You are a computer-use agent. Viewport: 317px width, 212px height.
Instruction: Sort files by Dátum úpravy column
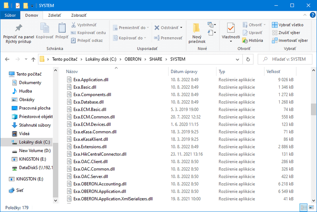pos(184,72)
